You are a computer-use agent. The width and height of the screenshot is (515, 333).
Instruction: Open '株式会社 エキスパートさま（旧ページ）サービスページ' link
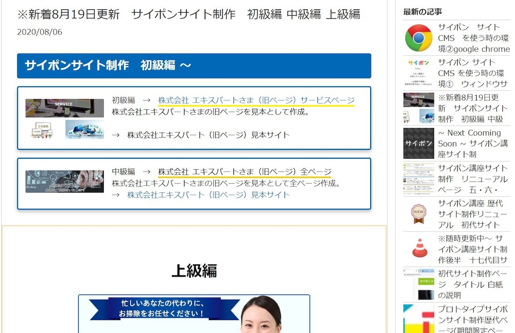coord(256,100)
